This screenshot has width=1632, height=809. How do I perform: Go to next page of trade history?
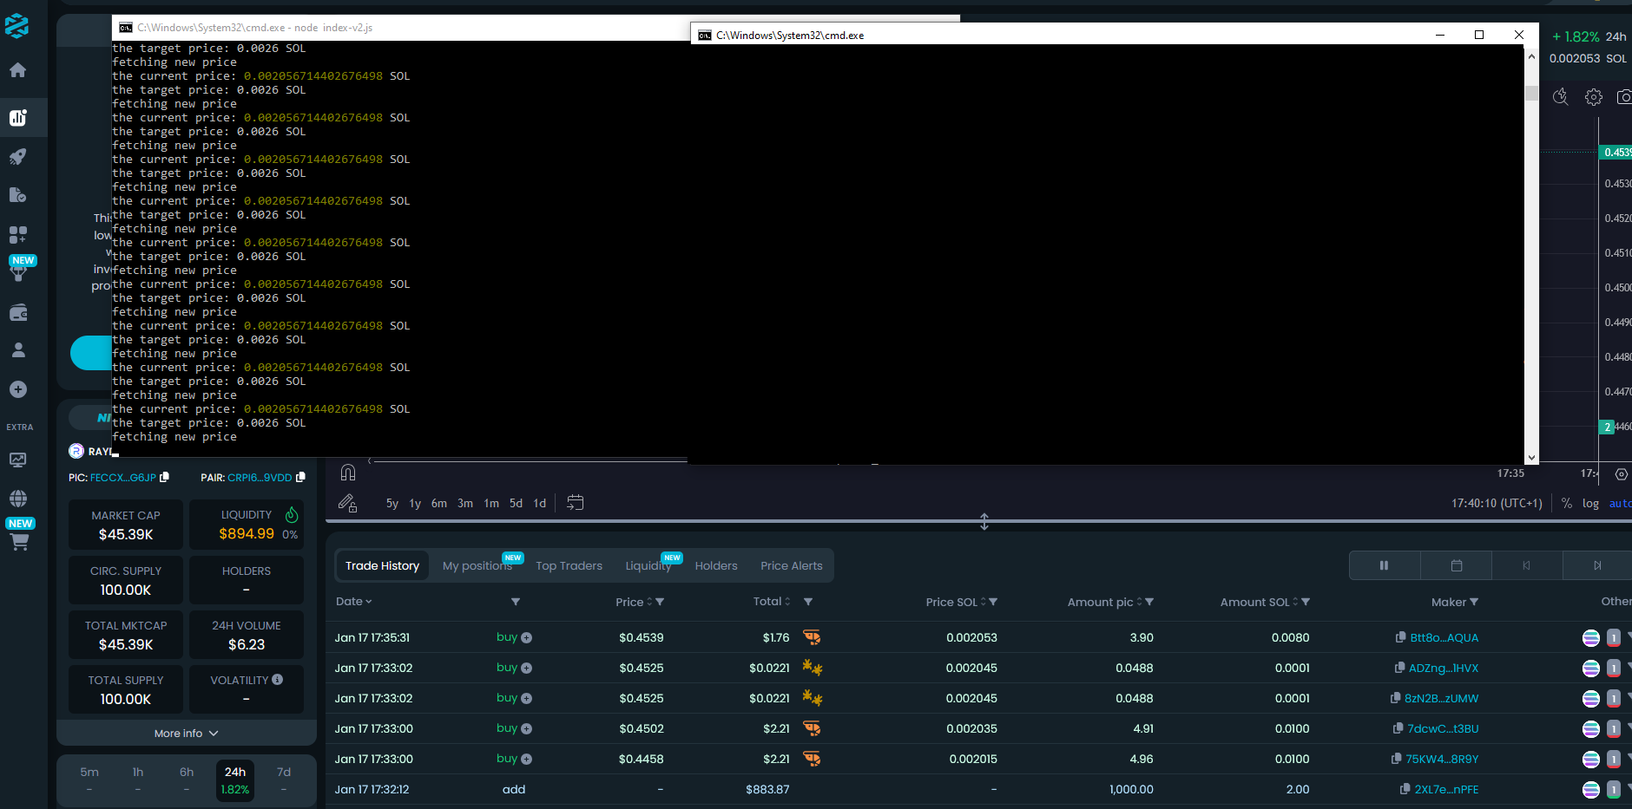pos(1597,565)
